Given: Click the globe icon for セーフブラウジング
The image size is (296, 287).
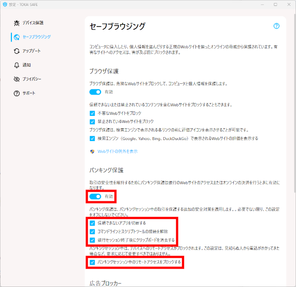Looking at the screenshot, I should [x=17, y=37].
